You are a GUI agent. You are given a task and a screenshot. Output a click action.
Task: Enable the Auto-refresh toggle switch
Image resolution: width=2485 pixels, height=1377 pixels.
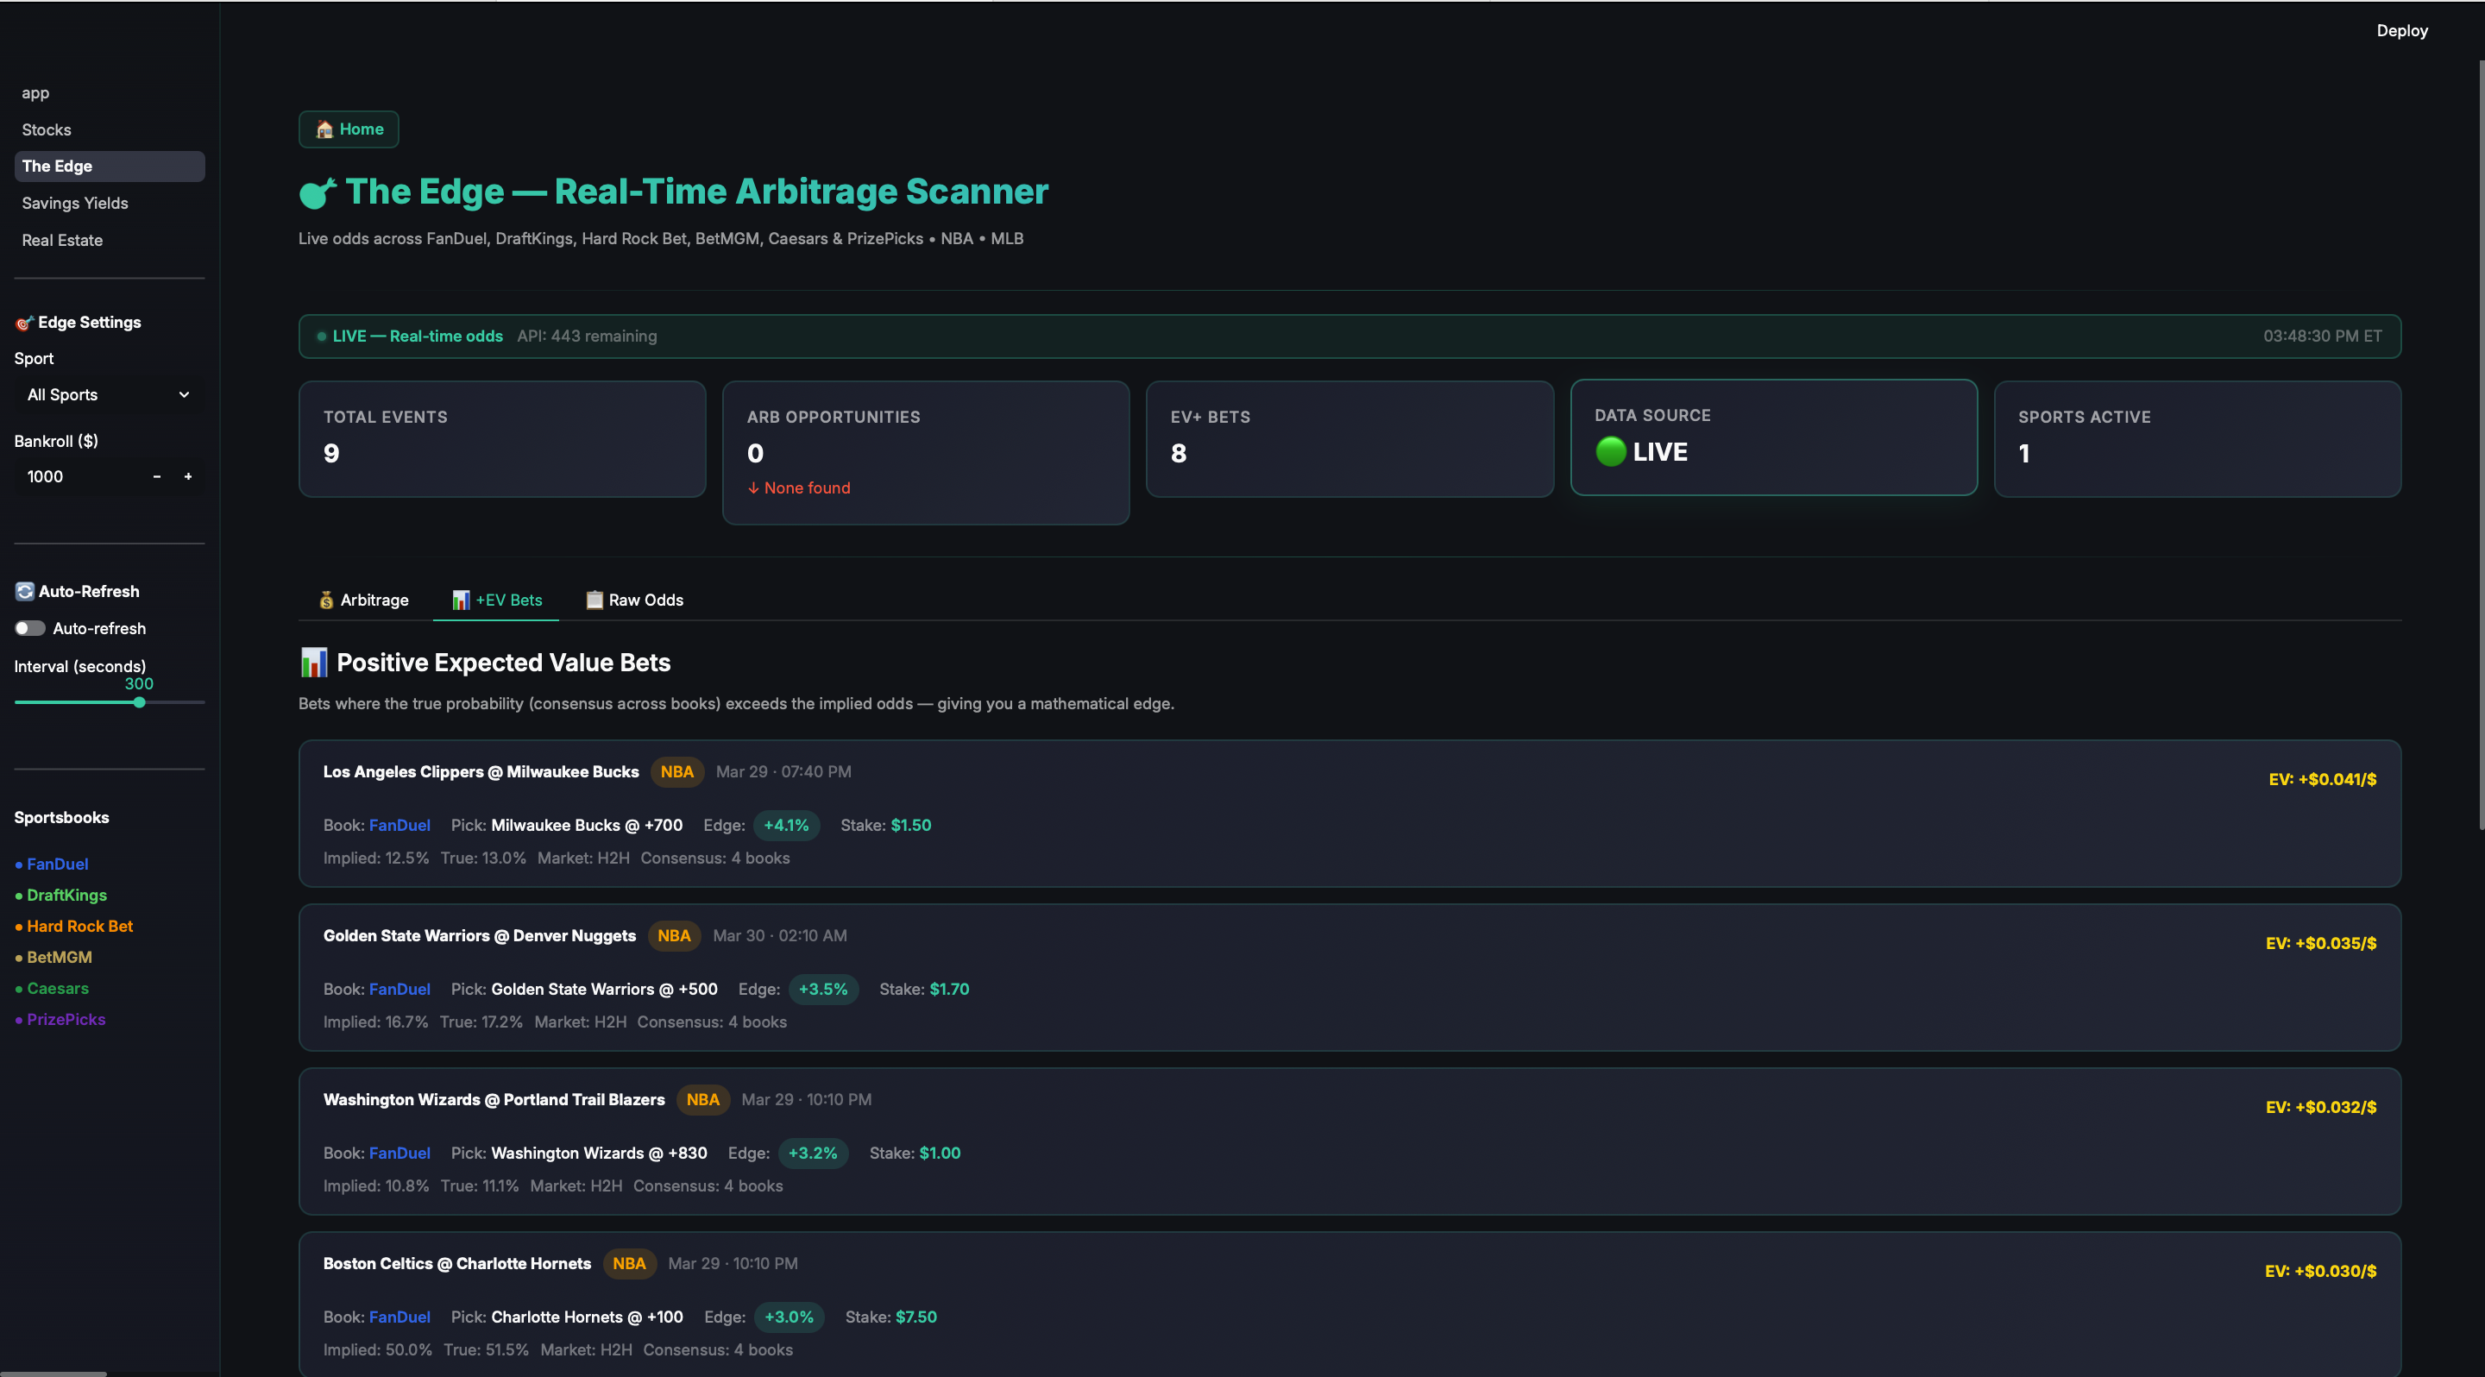[30, 628]
